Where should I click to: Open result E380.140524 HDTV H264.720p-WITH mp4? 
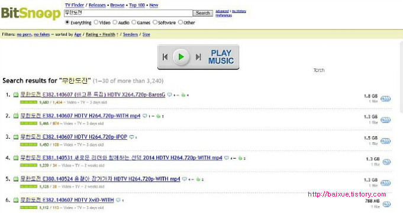point(100,179)
